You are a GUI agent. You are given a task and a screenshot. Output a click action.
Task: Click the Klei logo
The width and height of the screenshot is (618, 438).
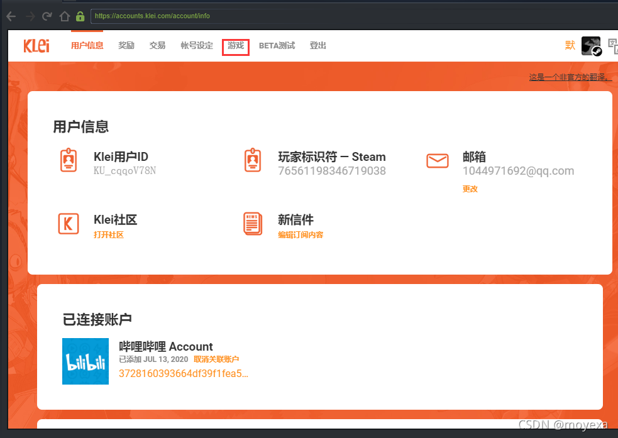coord(36,46)
